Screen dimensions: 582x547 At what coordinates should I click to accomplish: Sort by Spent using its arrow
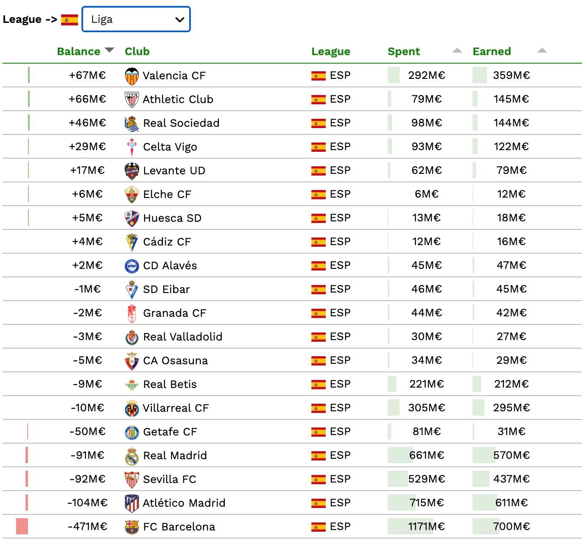click(x=457, y=50)
